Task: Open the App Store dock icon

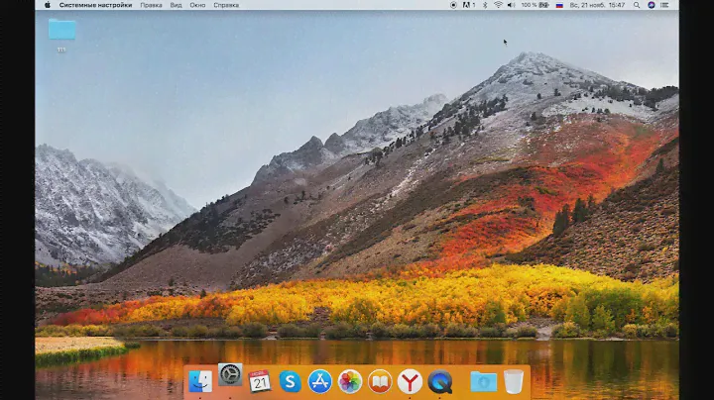Action: (x=319, y=381)
